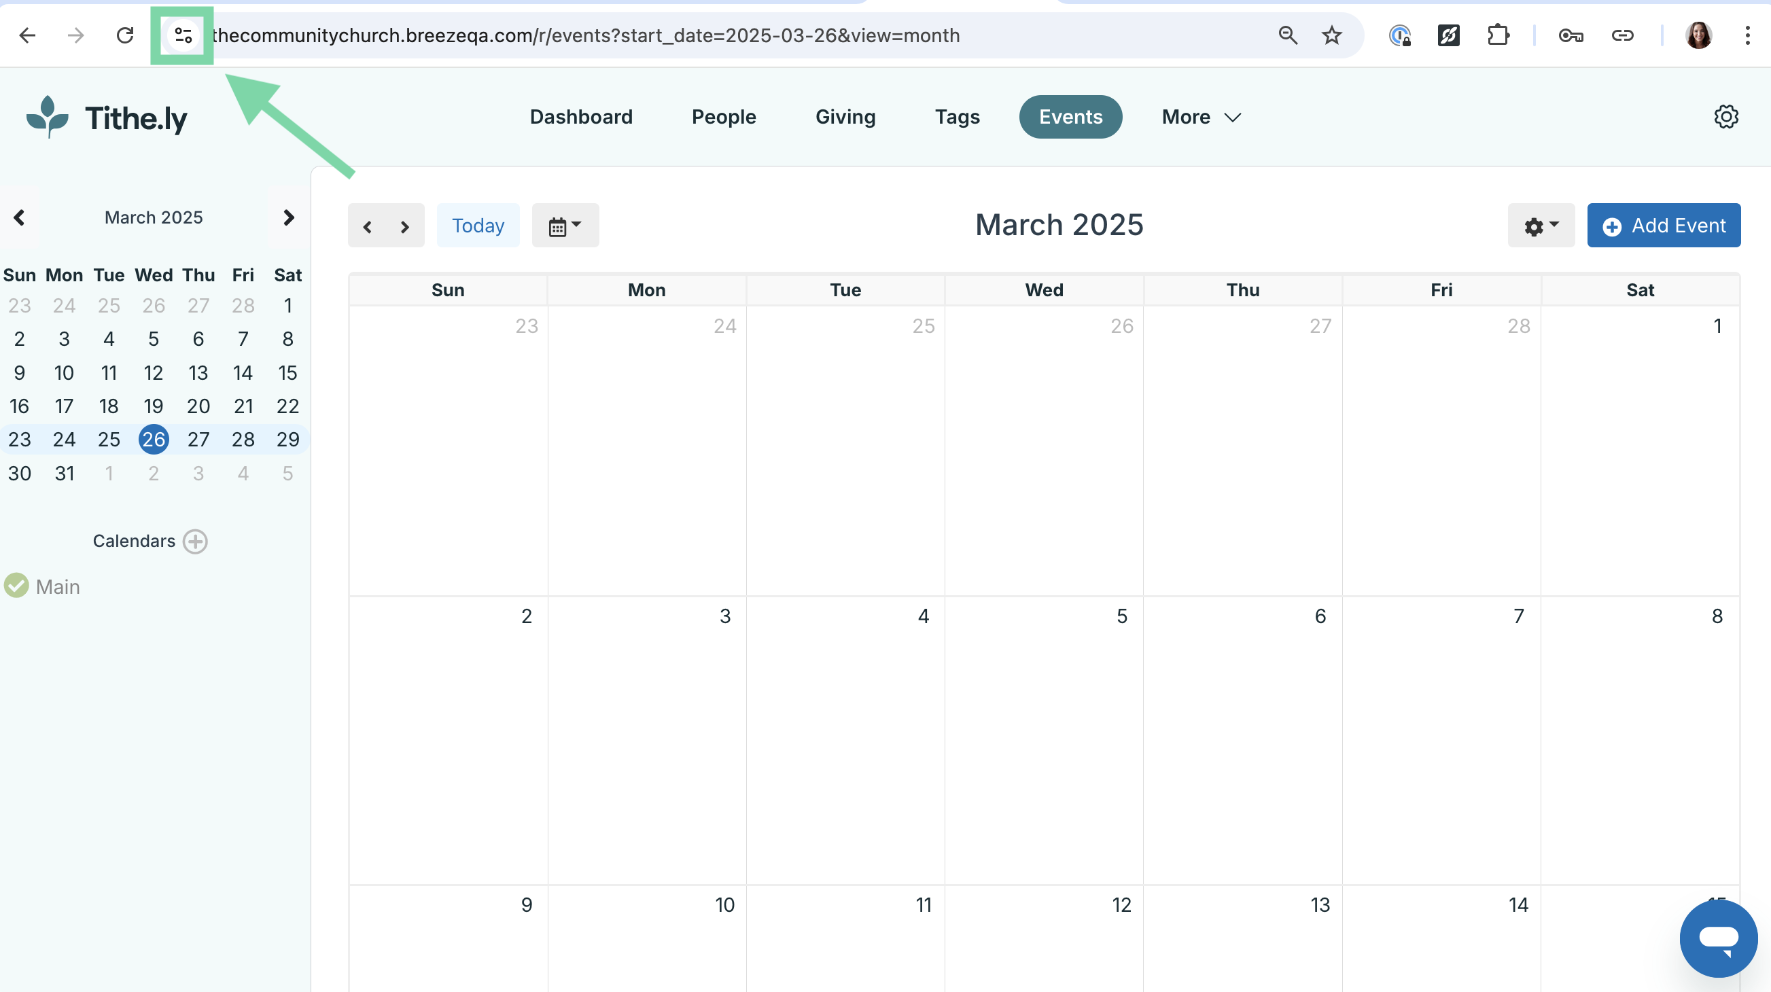Click the zoom magnifier icon in address bar

coord(1288,35)
